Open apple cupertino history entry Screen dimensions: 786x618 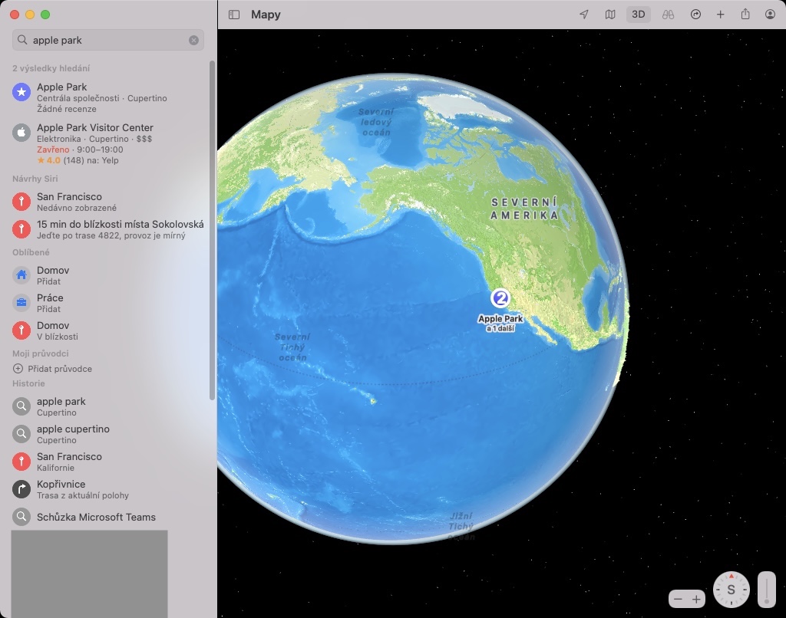point(107,434)
